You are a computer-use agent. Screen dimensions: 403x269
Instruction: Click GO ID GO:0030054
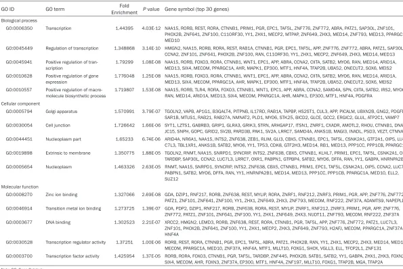tap(19, 125)
